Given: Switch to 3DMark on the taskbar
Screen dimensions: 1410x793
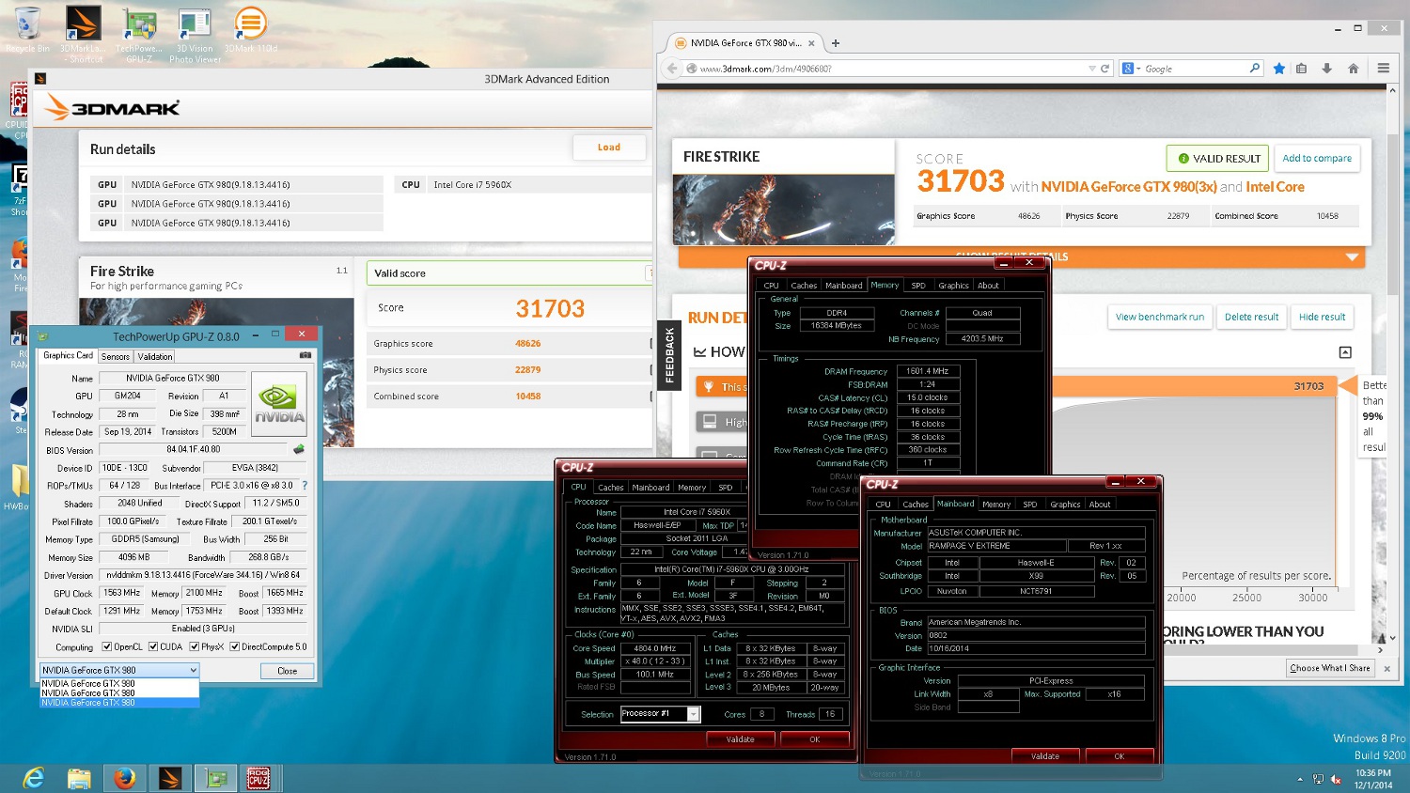Looking at the screenshot, I should [170, 778].
